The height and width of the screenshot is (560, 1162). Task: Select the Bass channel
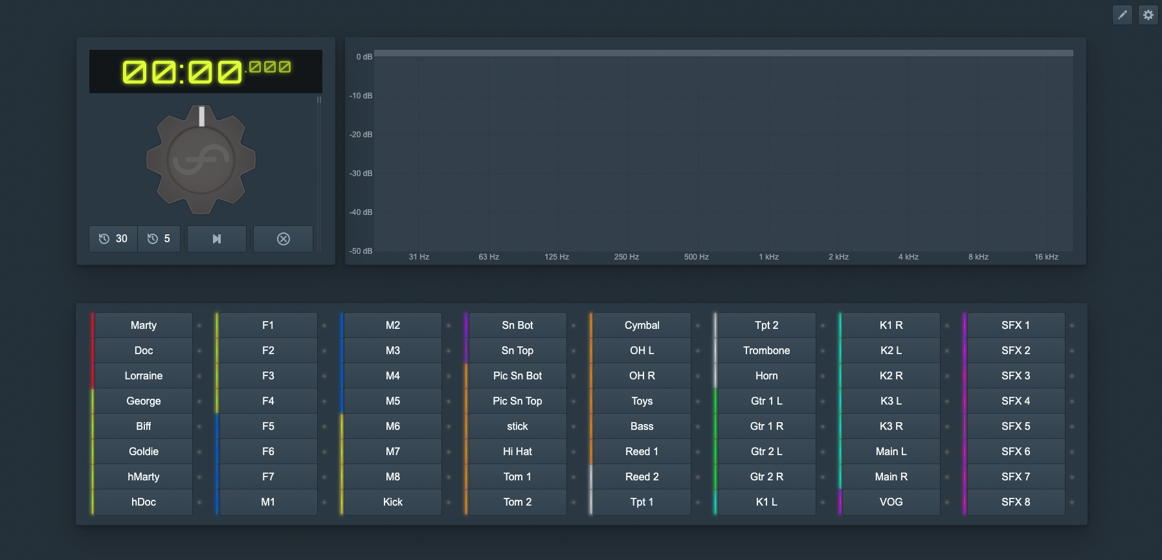642,426
